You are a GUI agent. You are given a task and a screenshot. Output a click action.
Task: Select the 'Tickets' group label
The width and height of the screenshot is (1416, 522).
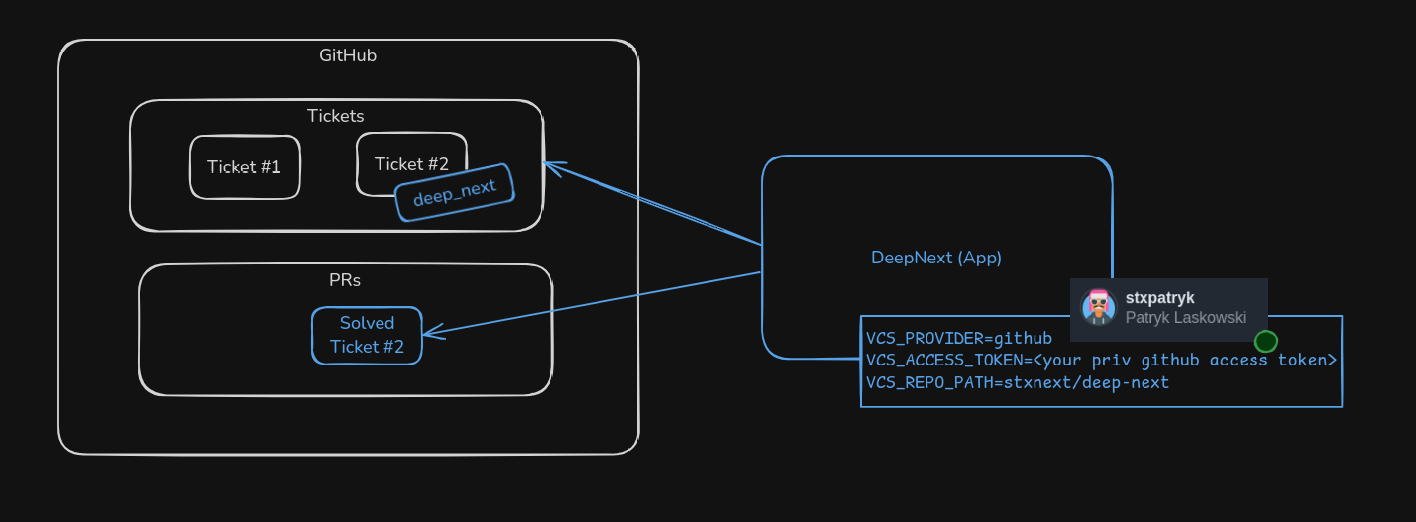336,116
